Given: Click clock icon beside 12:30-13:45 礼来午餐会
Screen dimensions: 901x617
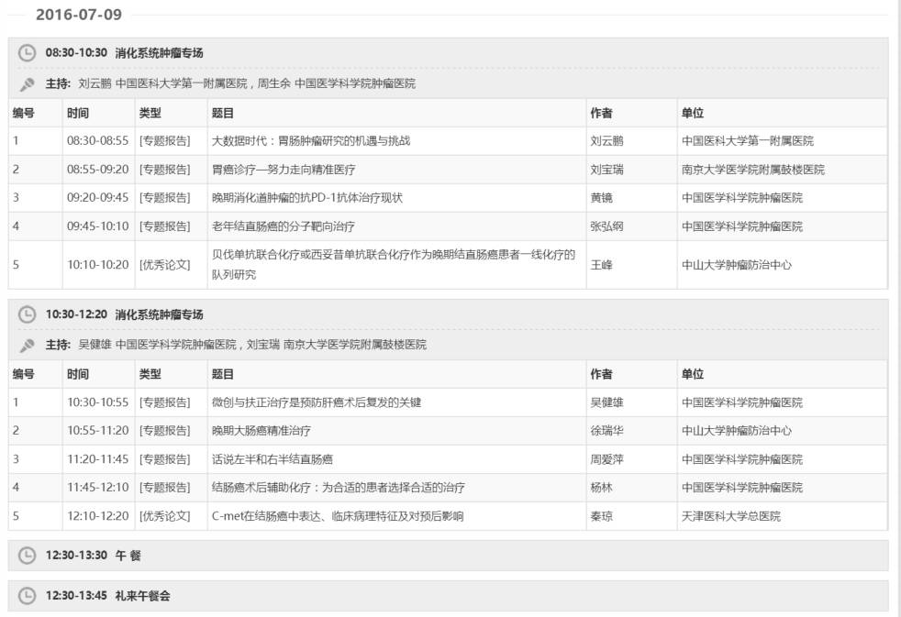Looking at the screenshot, I should (x=27, y=596).
